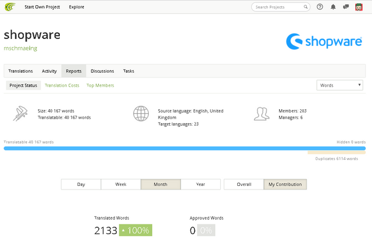The width and height of the screenshot is (372, 240).
Task: Open the Explore menu link
Action: [76, 7]
